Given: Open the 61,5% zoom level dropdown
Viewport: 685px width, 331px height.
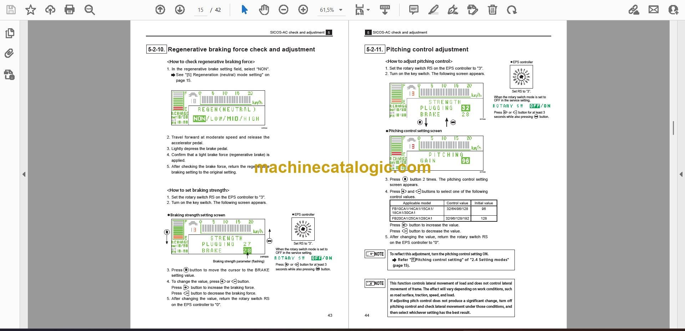Looking at the screenshot, I should pos(331,10).
